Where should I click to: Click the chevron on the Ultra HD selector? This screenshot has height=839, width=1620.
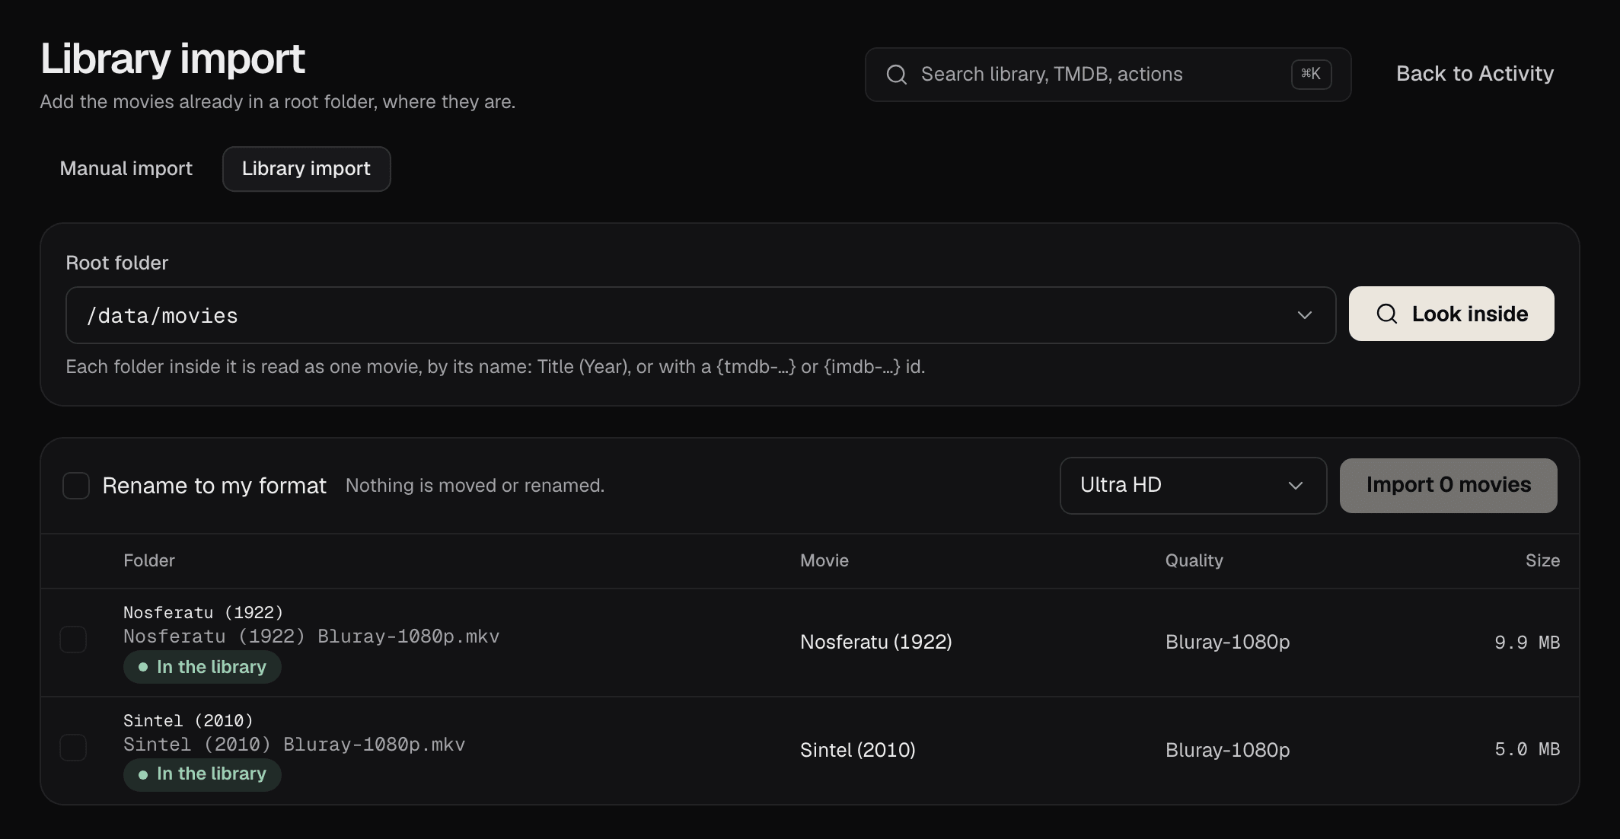pyautogui.click(x=1296, y=486)
